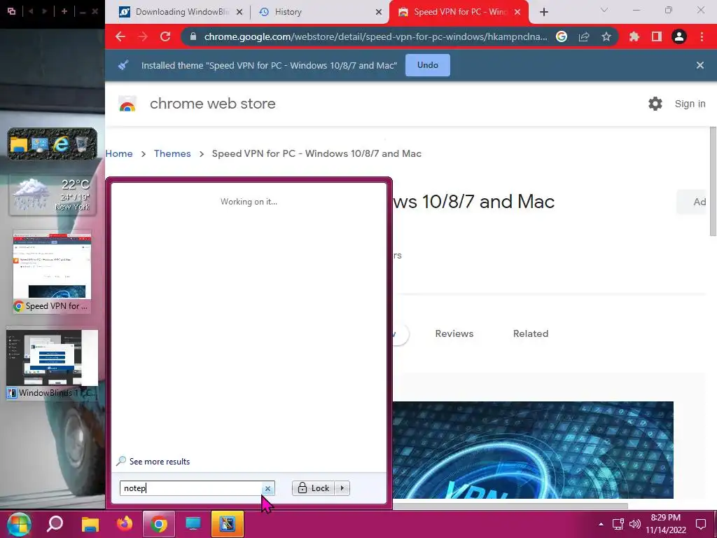Open the Google icon in address bar
717x538 pixels.
[562, 36]
